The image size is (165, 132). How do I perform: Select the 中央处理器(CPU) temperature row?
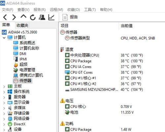(104, 55)
